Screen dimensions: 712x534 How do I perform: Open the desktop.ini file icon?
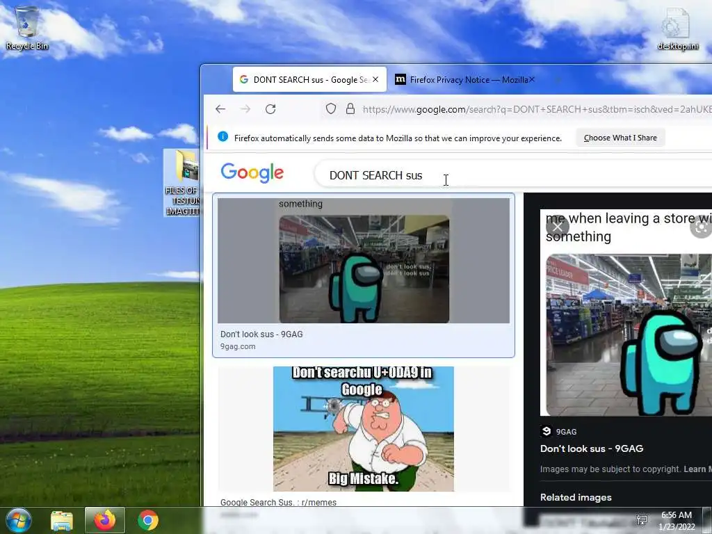coord(677,28)
